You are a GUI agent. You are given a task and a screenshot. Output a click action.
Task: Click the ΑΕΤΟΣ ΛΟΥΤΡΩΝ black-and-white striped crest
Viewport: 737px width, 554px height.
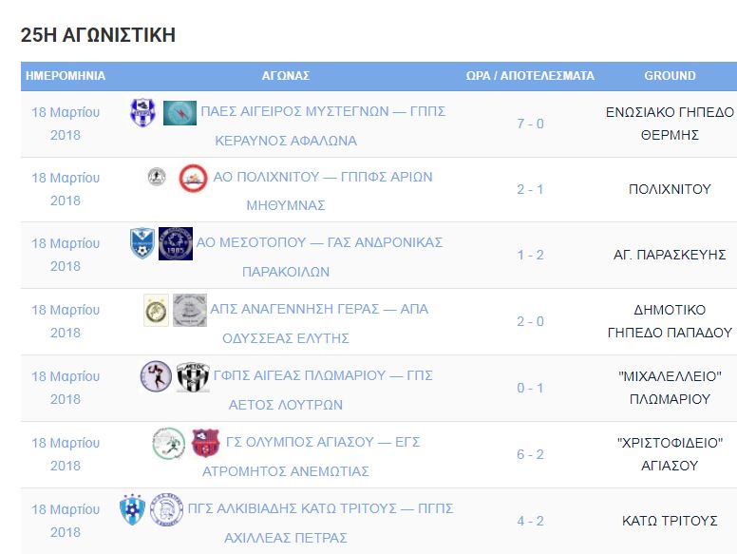[193, 376]
